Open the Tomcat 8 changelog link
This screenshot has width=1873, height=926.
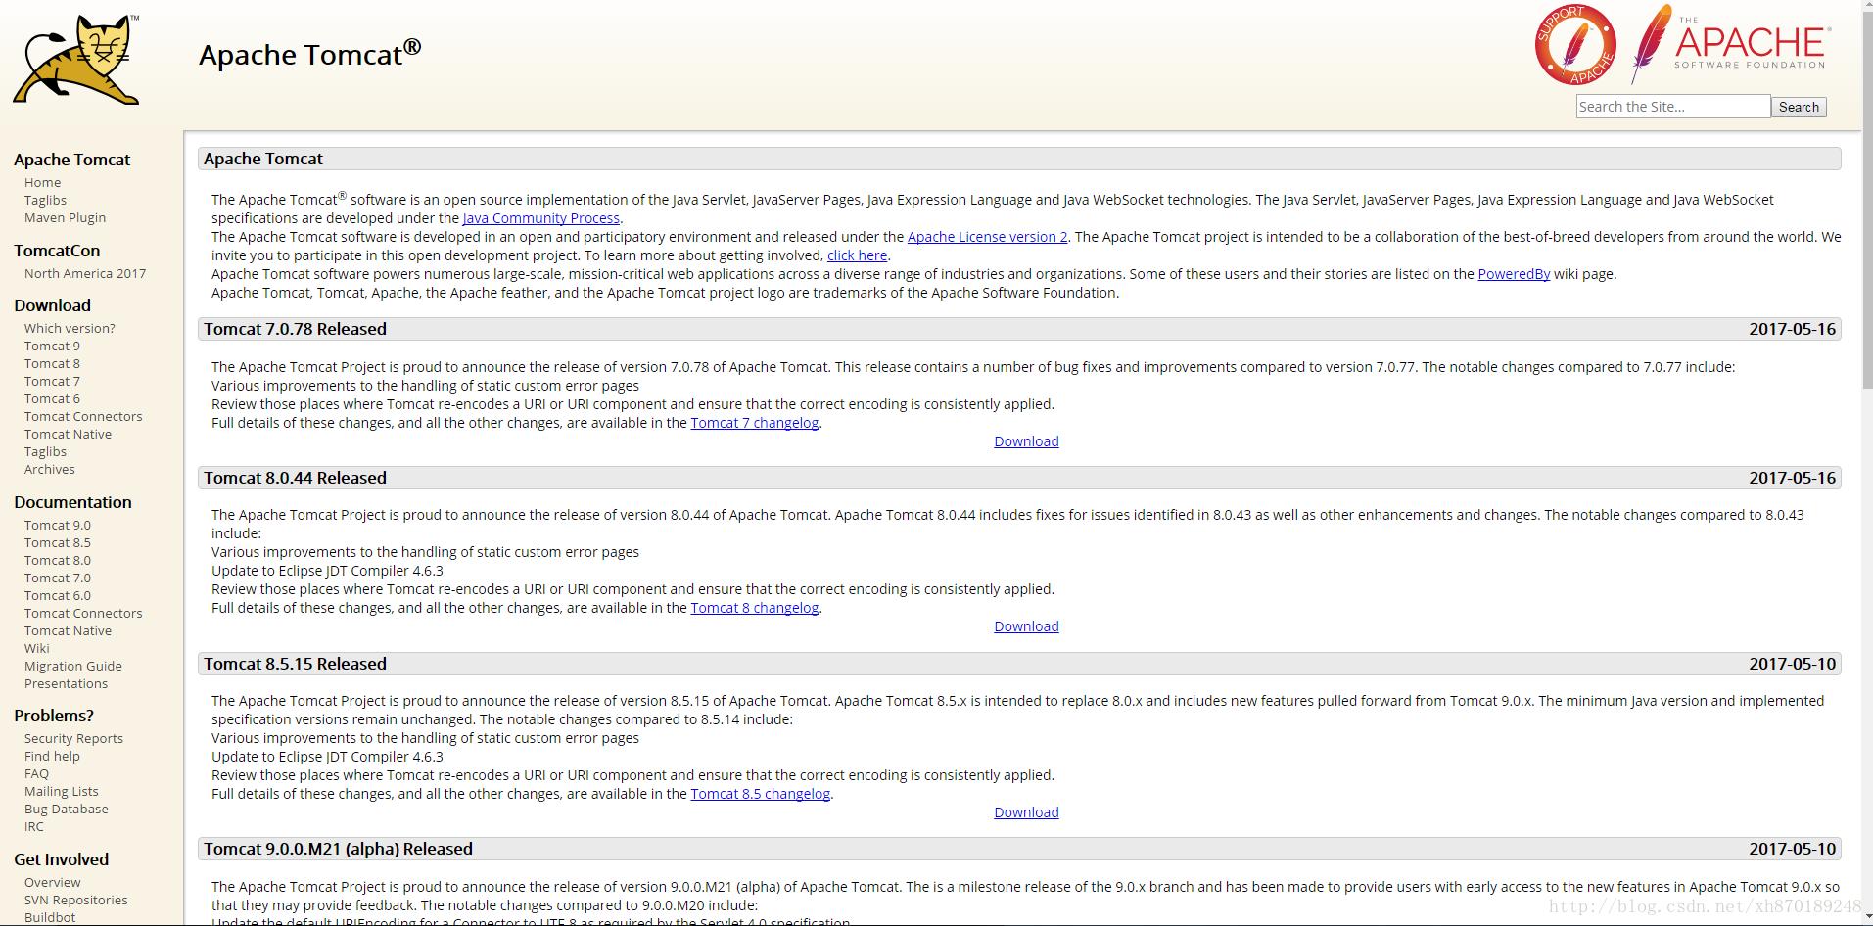pos(754,608)
